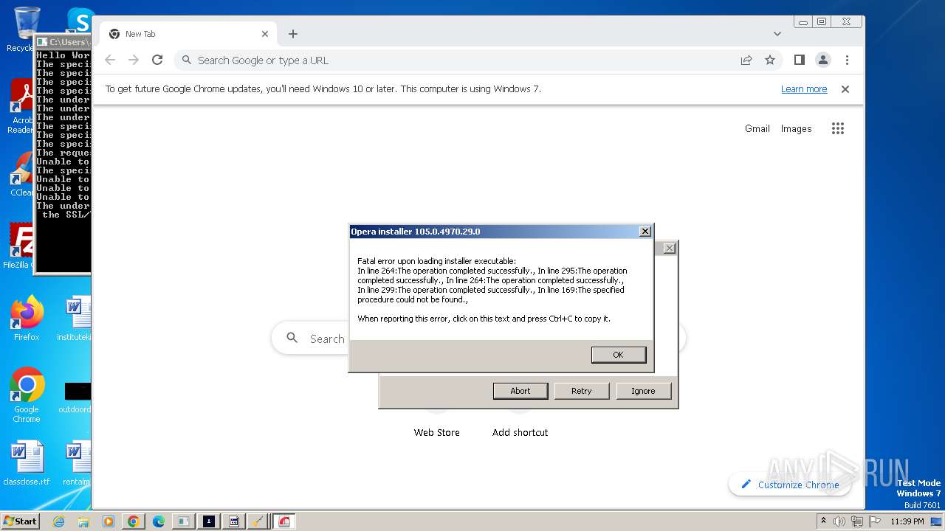Screen dimensions: 945x531
Task: Open the Images link on new tab page
Action: tap(797, 128)
